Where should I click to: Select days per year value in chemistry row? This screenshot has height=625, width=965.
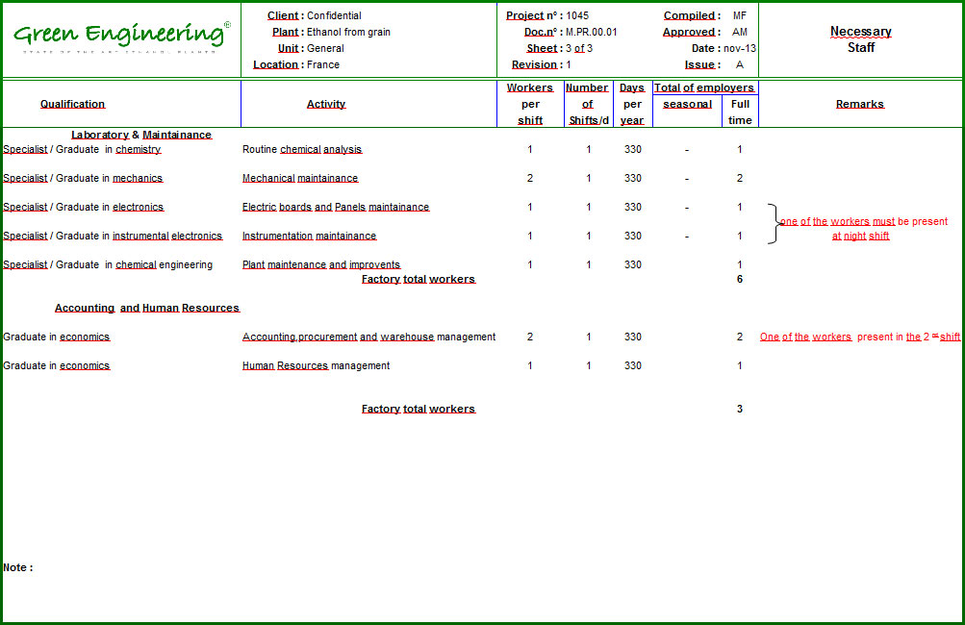click(633, 149)
